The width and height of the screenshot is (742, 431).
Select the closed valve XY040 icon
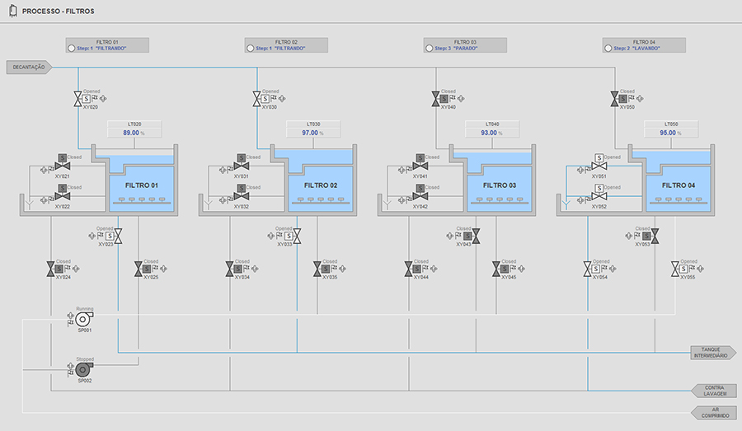tap(436, 99)
